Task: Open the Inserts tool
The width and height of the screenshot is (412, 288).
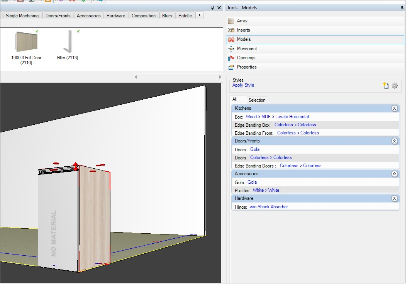Action: 315,30
